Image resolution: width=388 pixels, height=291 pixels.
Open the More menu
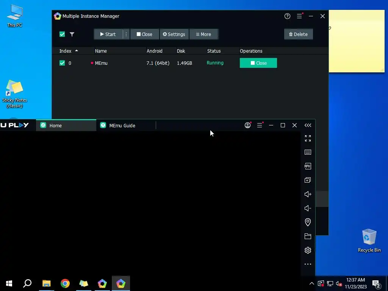203,34
